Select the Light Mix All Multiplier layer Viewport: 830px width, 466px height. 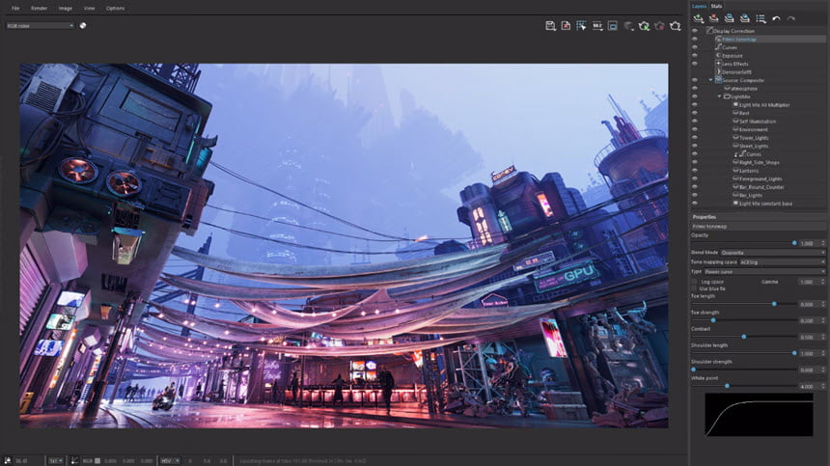coord(763,105)
